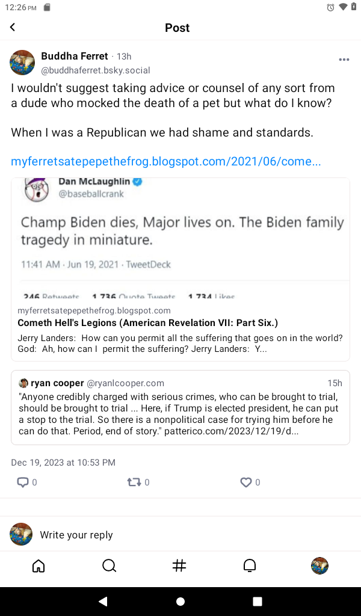This screenshot has height=616, width=361.
Task: Open Search from the bottom navigation
Action: click(x=109, y=565)
